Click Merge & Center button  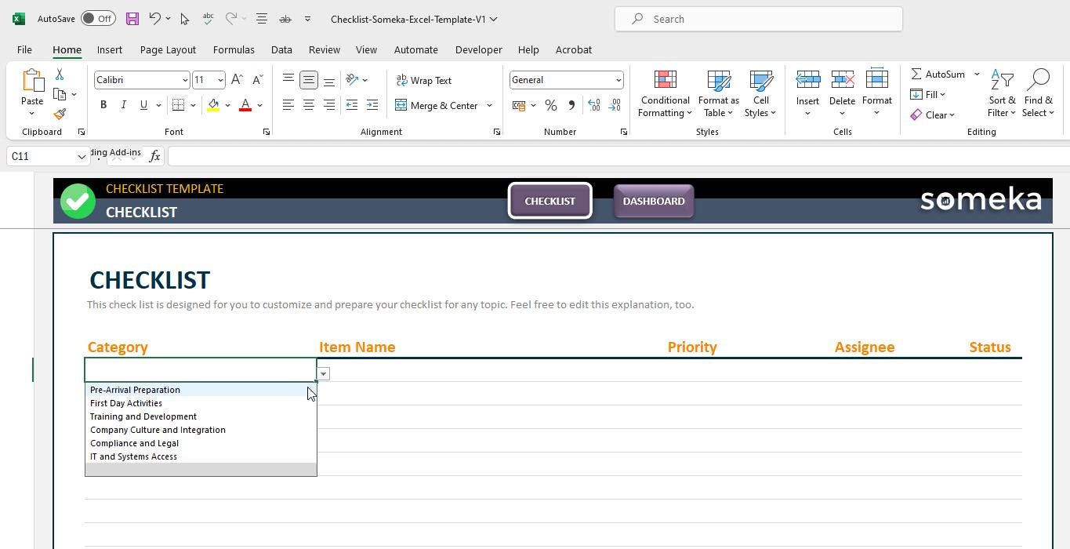437,105
